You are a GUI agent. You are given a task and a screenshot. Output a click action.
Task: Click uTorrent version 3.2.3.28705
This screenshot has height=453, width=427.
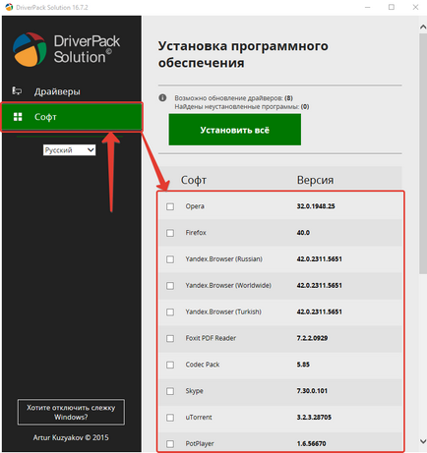(314, 417)
